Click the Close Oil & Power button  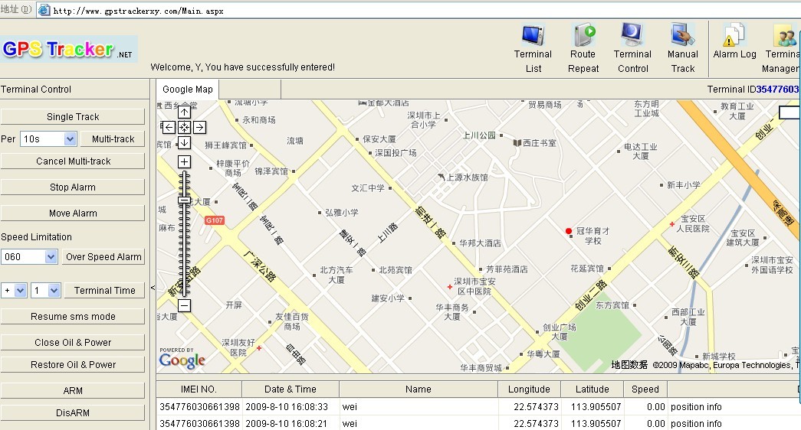point(73,343)
